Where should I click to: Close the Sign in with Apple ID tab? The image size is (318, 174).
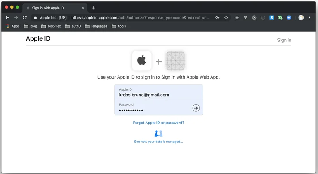[83, 8]
